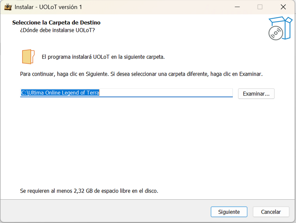Click the box-and-disc setup icon

[x=279, y=28]
